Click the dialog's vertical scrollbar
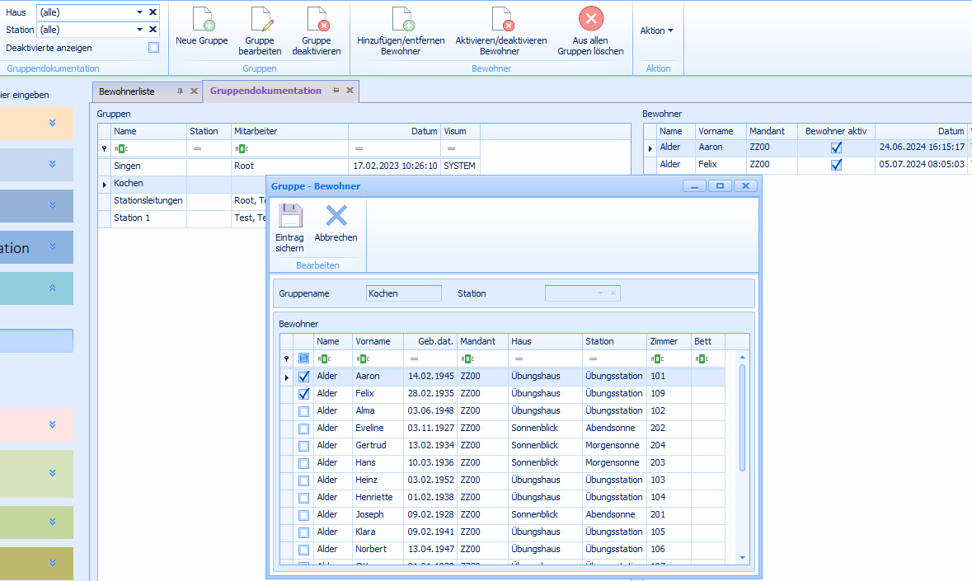 tap(742, 419)
